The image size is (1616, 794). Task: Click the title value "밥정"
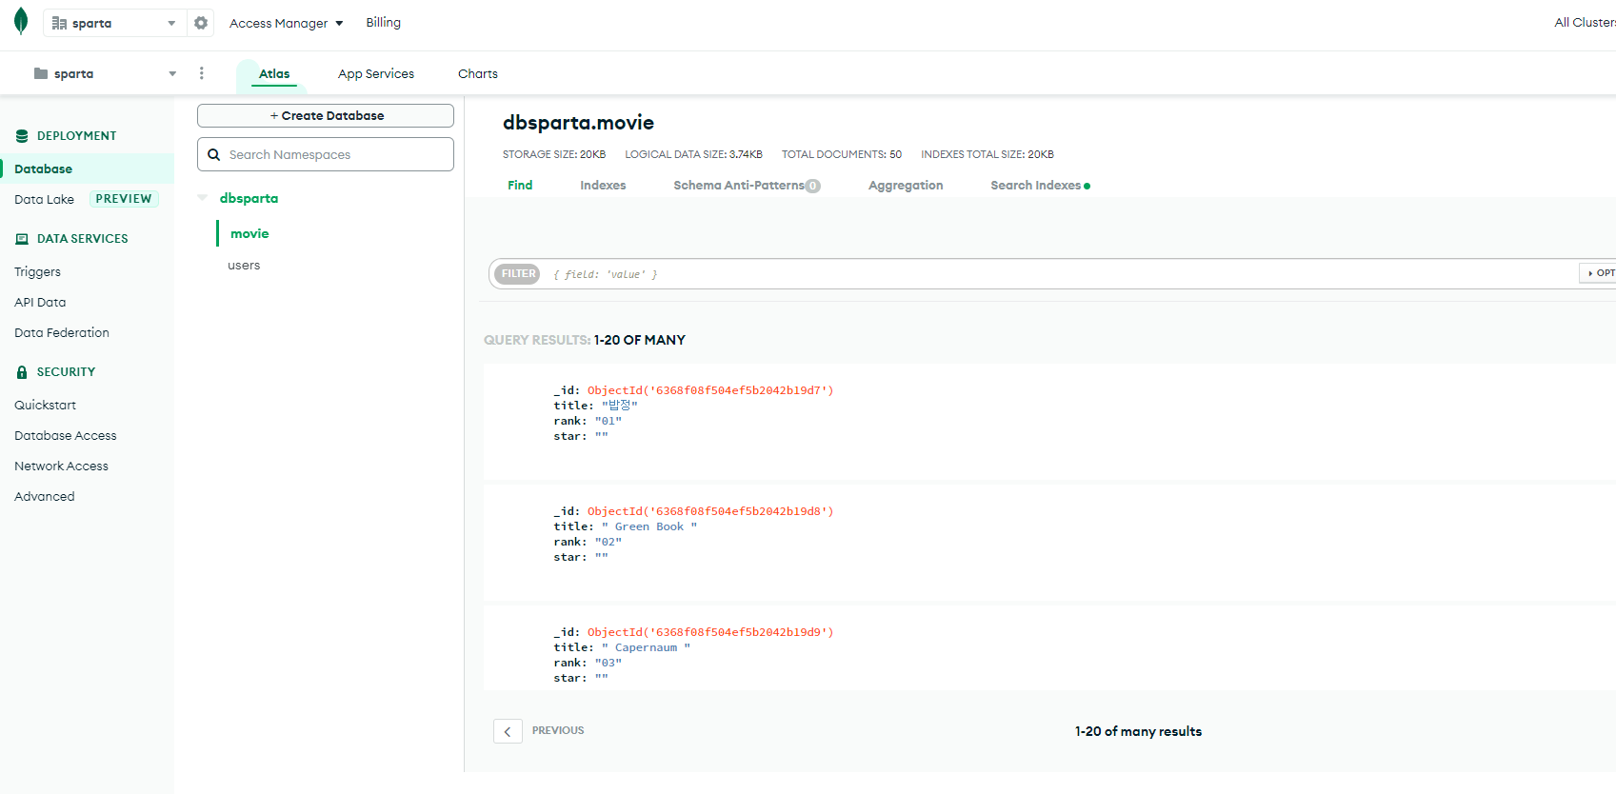(619, 406)
